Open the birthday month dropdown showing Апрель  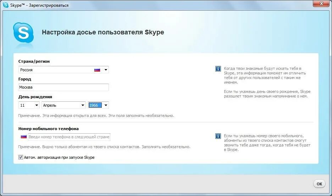pyautogui.click(x=63, y=105)
